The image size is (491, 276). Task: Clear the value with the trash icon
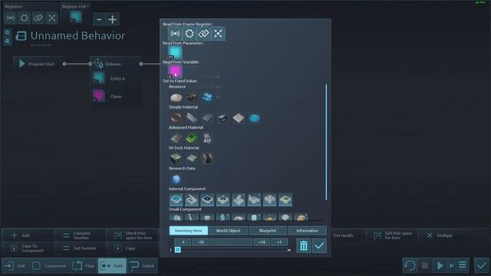(304, 245)
